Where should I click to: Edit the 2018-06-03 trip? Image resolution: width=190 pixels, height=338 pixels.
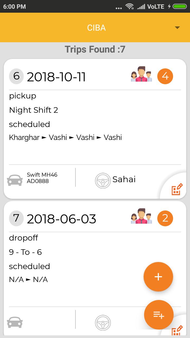(x=177, y=331)
